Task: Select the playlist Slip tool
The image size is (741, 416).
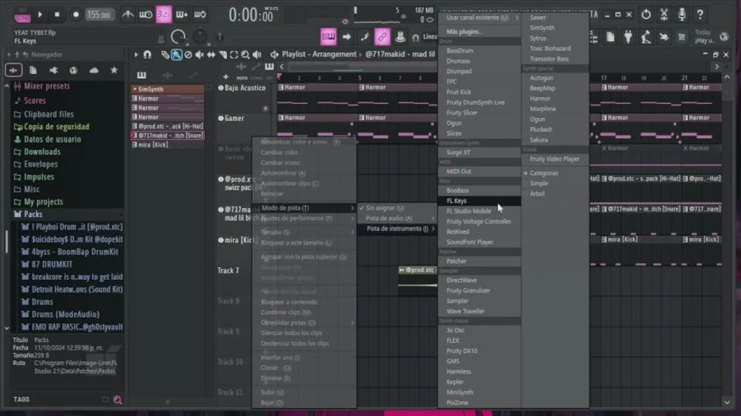Action: (211, 55)
